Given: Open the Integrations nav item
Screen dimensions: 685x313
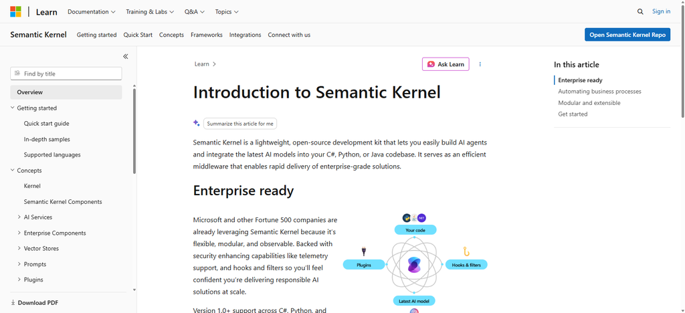Looking at the screenshot, I should point(245,35).
